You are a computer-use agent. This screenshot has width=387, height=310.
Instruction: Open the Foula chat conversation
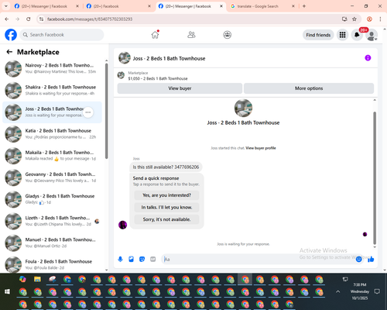tap(52, 264)
